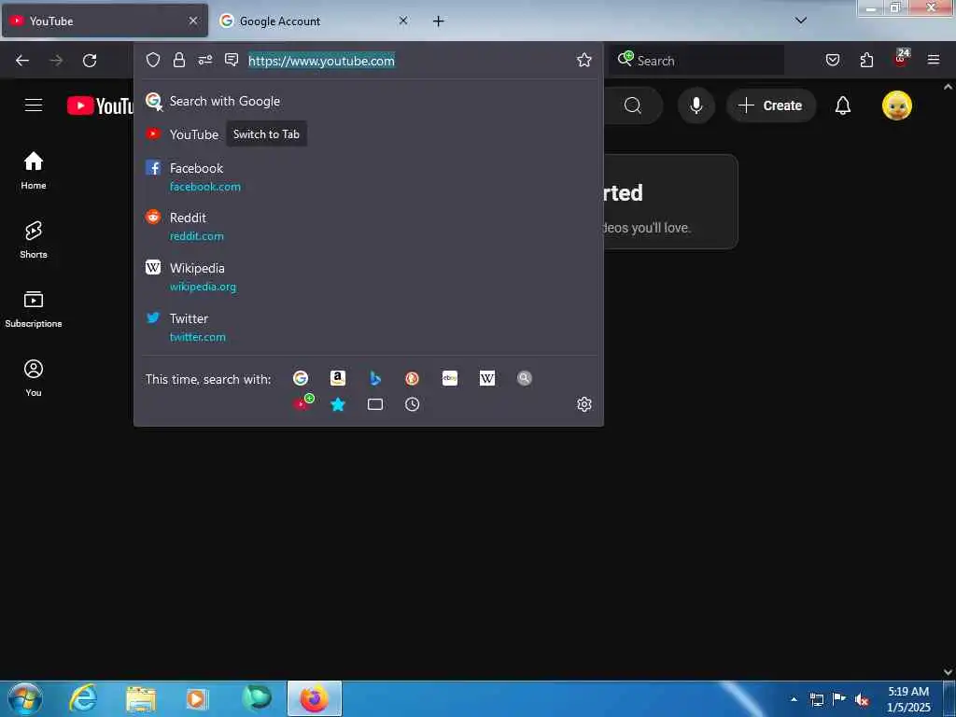Open the tracking protection shield icon
Image resolution: width=956 pixels, height=717 pixels.
tap(153, 60)
